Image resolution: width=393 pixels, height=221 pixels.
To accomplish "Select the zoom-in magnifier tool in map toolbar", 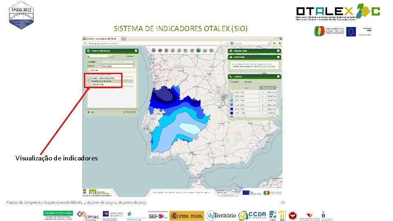I will tap(173, 50).
